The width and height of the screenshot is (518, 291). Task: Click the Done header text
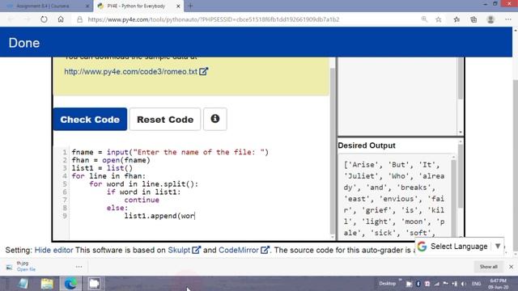pyautogui.click(x=24, y=43)
